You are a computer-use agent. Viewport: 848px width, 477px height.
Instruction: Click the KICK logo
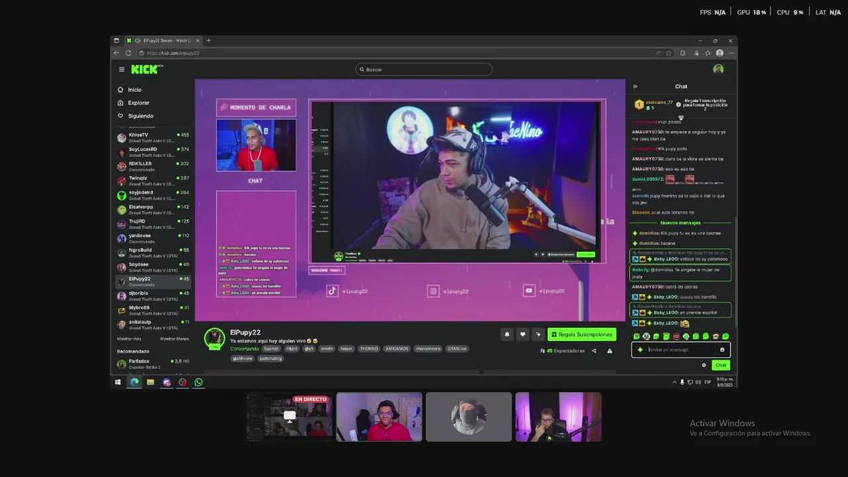pyautogui.click(x=146, y=69)
